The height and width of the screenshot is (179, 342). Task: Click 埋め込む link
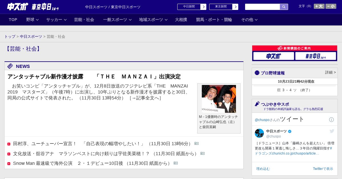(263, 169)
